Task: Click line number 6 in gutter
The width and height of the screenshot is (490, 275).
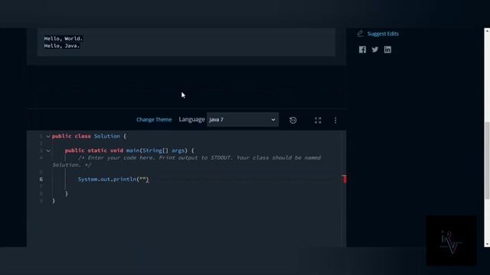Action: tap(41, 180)
